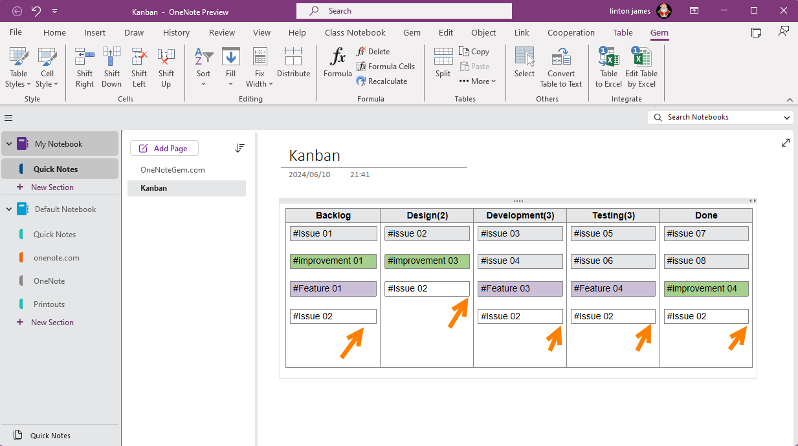Go back with the back arrow

tap(17, 11)
